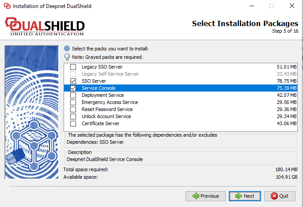Click the lightbulb note icon

[67, 57]
